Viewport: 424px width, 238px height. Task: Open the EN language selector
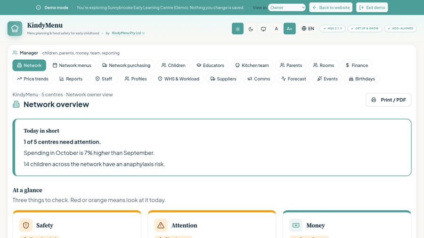(x=308, y=29)
